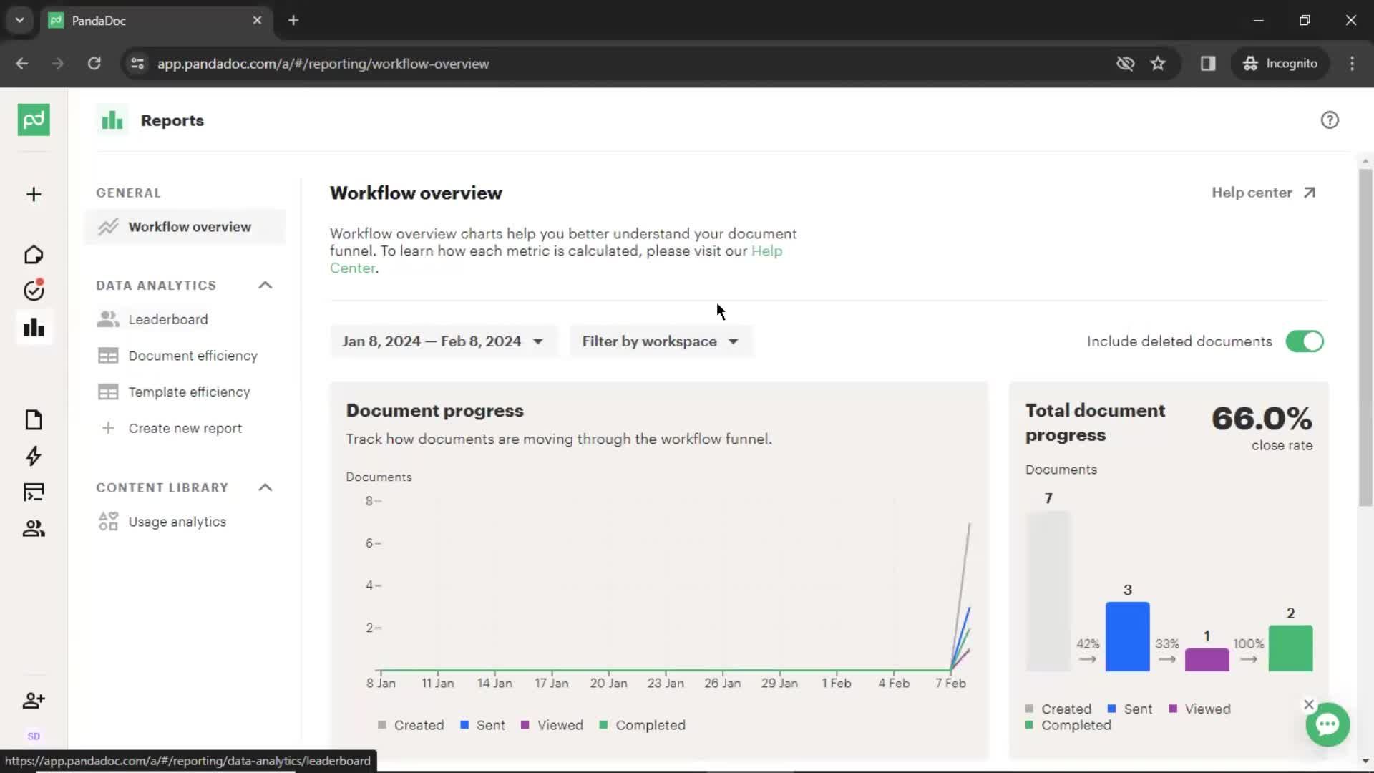Click the Reports bar chart icon
The width and height of the screenshot is (1374, 773).
click(33, 326)
